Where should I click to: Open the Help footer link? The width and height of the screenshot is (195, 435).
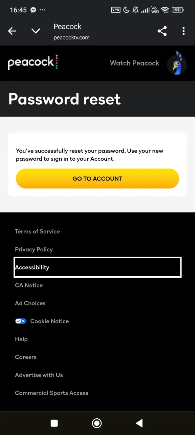click(21, 339)
